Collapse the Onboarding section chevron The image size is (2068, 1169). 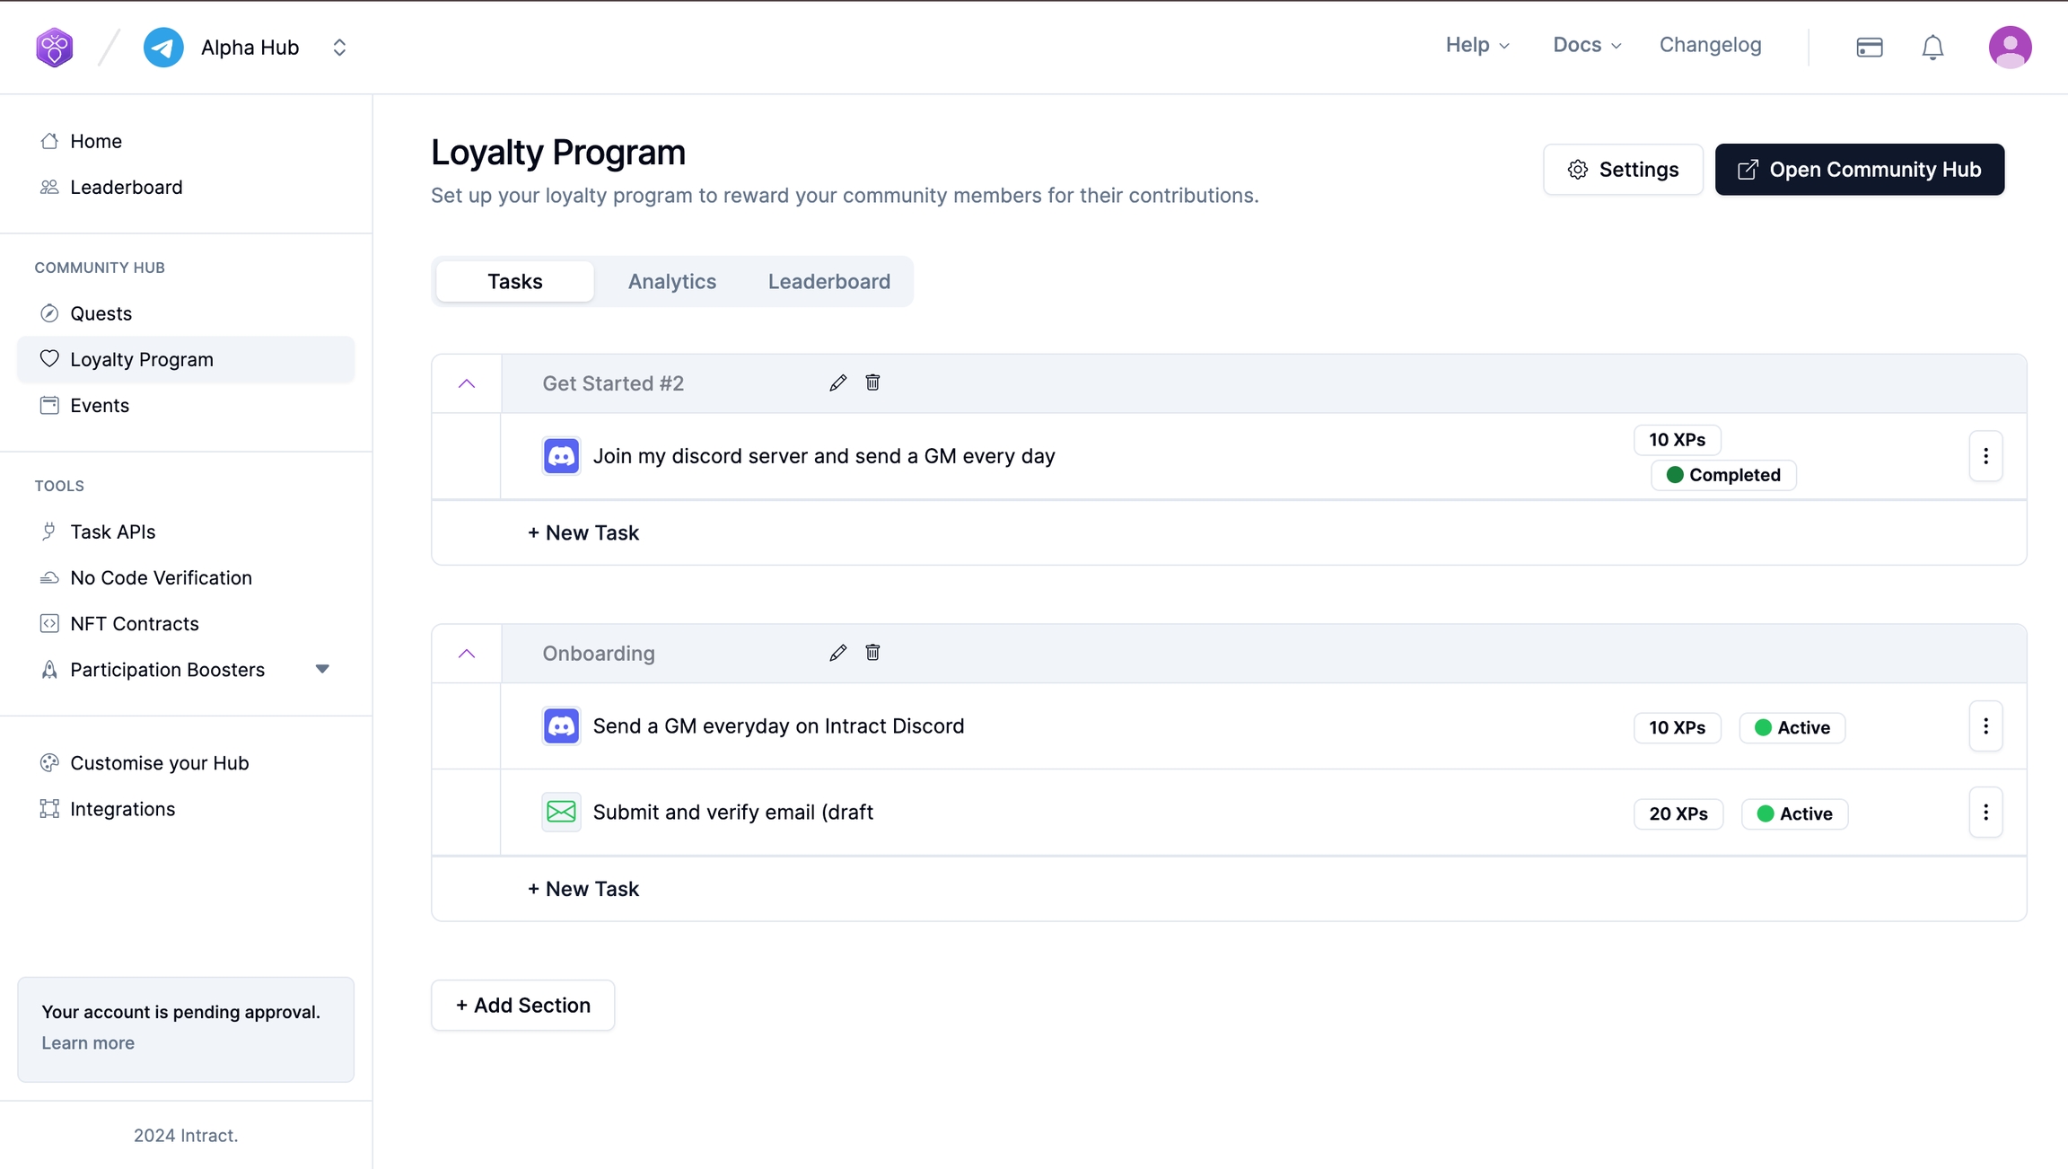467,654
